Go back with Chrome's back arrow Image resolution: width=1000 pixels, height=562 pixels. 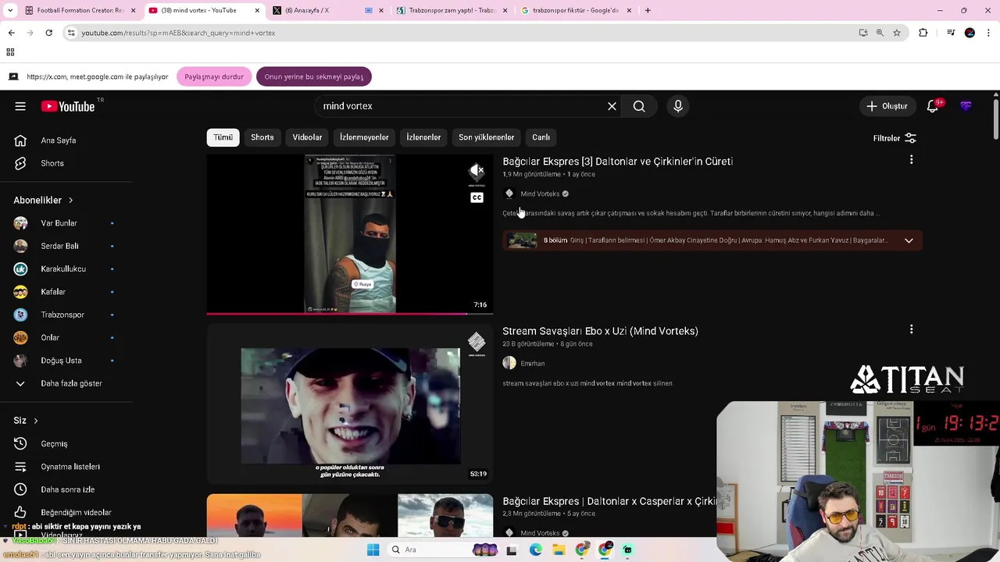point(11,33)
